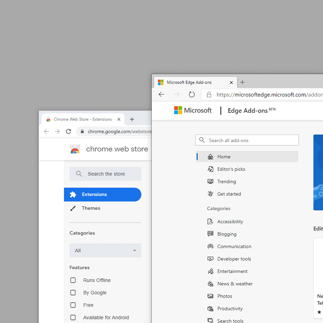This screenshot has width=323, height=323.
Task: Click the Edge window forward arrow
Action: 176,94
